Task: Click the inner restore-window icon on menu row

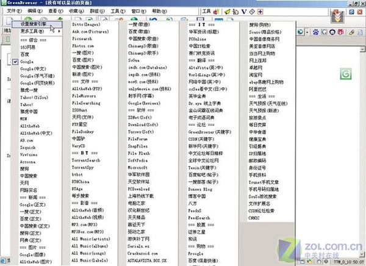Action: click(351, 12)
